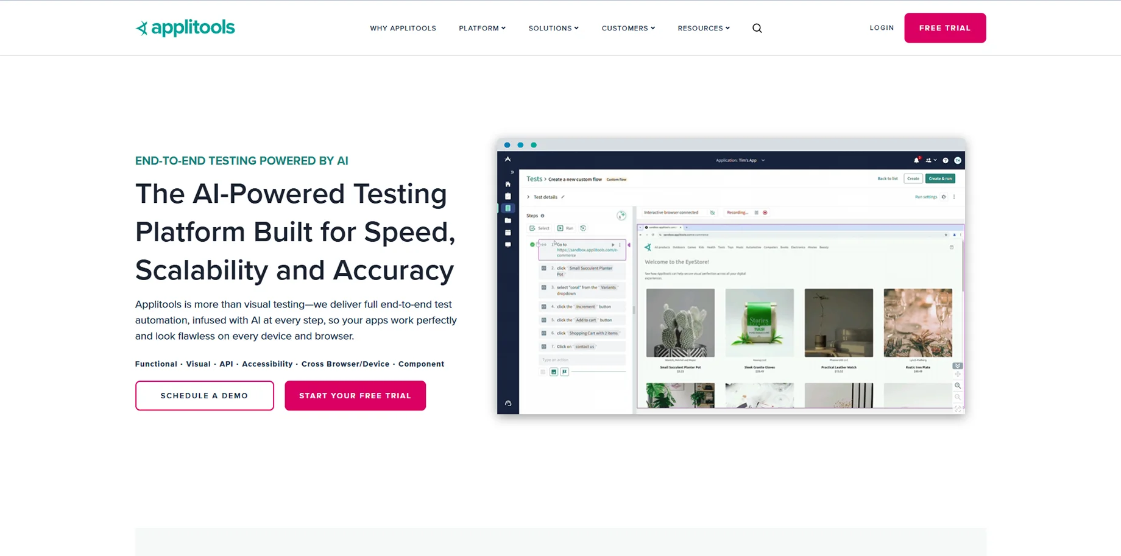Open the three-dot menu on step 1
The height and width of the screenshot is (556, 1121).
620,245
